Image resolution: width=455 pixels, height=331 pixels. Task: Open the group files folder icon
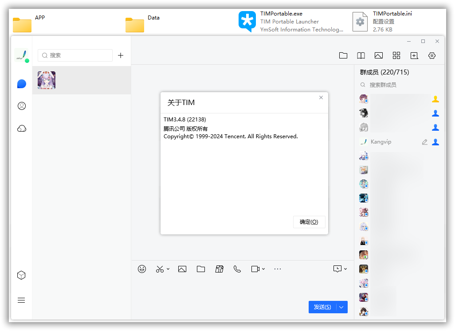[x=343, y=55]
